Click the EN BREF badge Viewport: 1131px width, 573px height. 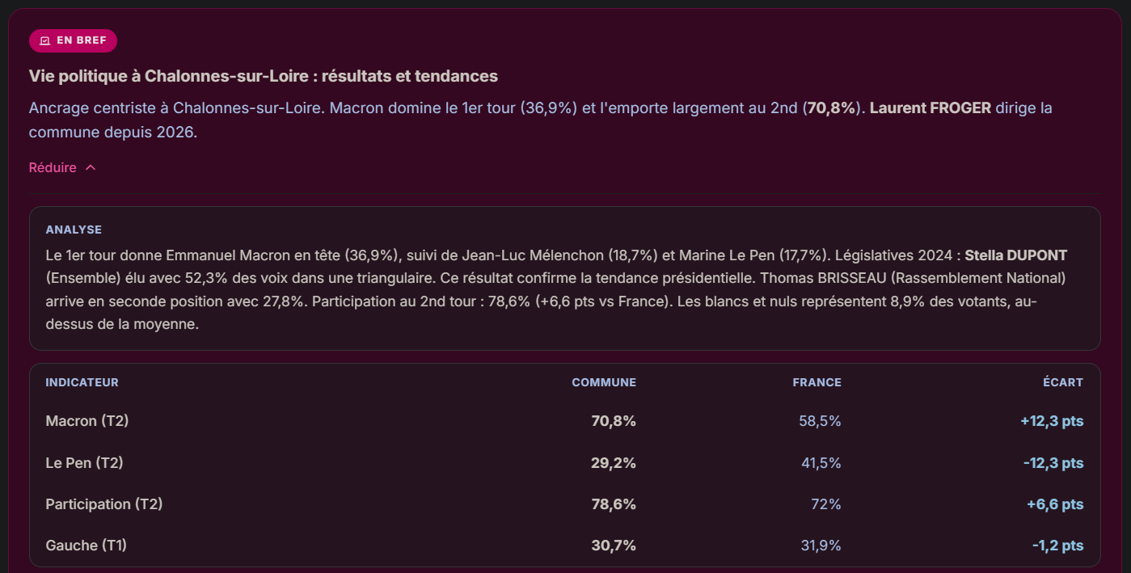73,40
